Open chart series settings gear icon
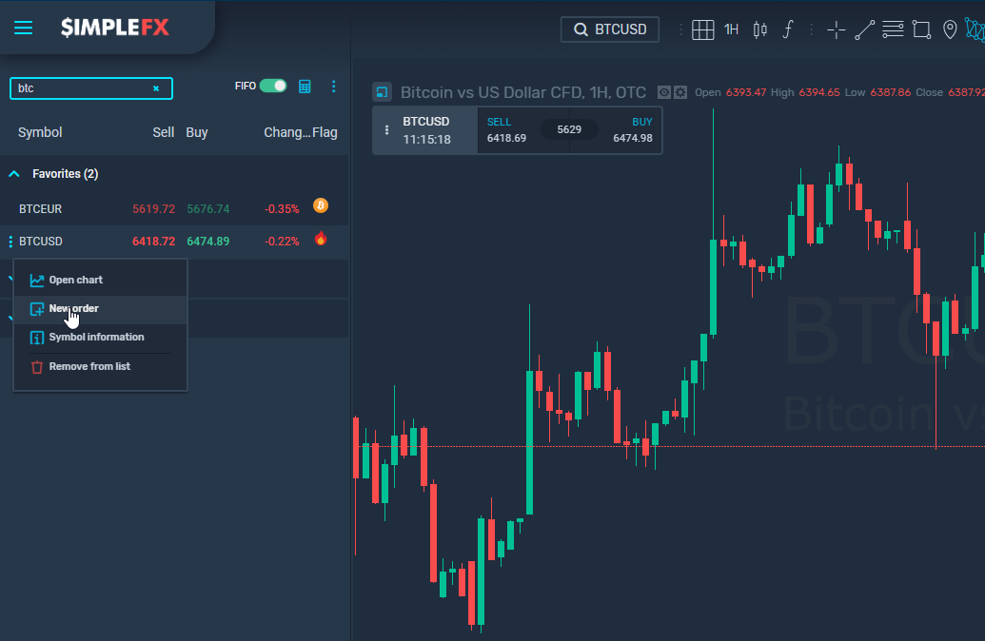Image resolution: width=985 pixels, height=641 pixels. [x=680, y=92]
